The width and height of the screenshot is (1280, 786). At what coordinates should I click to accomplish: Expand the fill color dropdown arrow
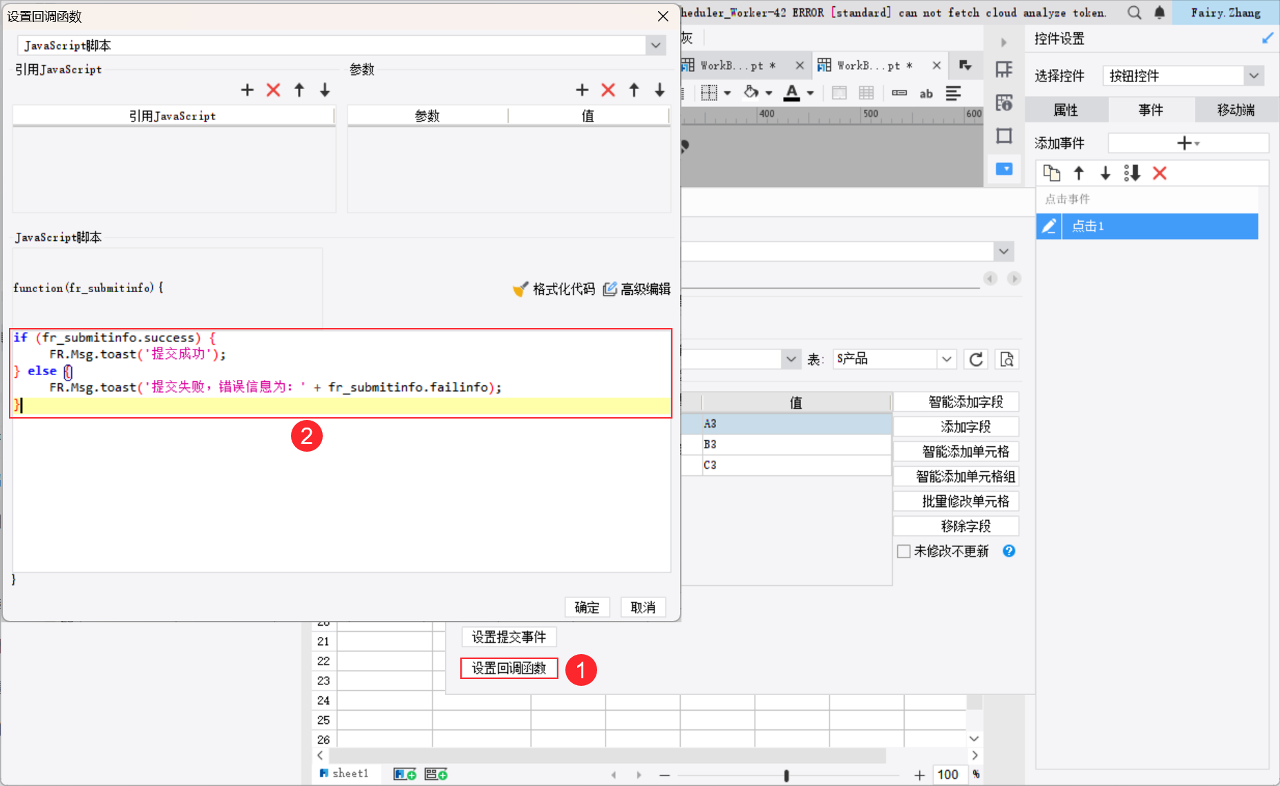click(769, 93)
